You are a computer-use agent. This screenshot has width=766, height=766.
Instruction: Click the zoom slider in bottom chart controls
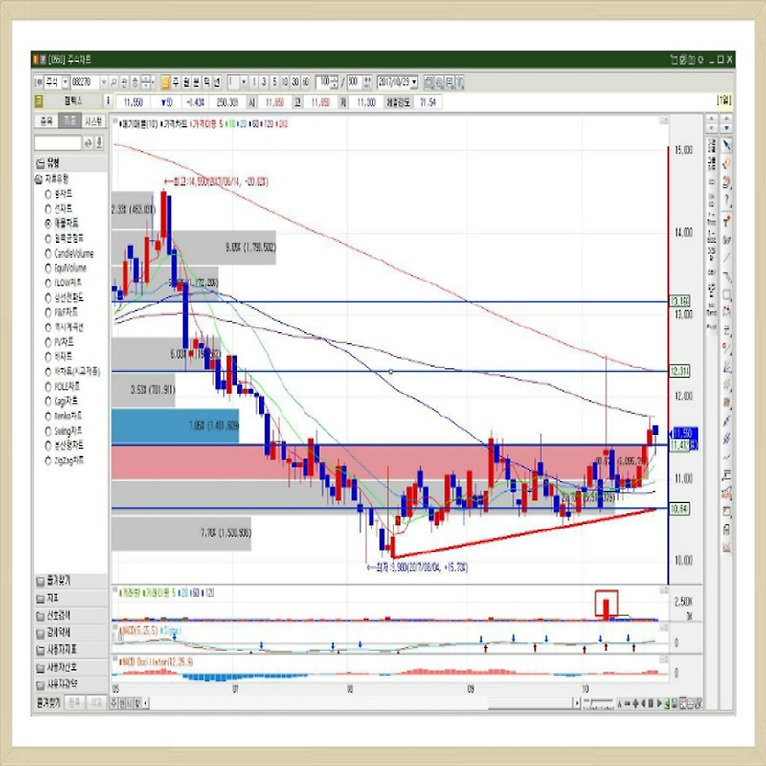598,703
